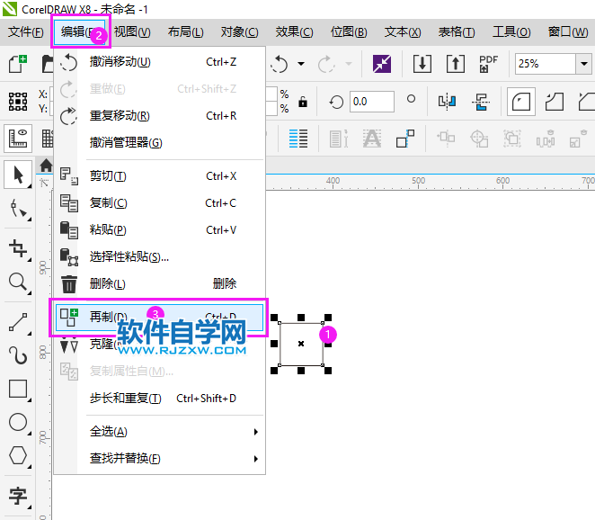Click the New document icon
This screenshot has height=520, width=595.
pyautogui.click(x=18, y=64)
